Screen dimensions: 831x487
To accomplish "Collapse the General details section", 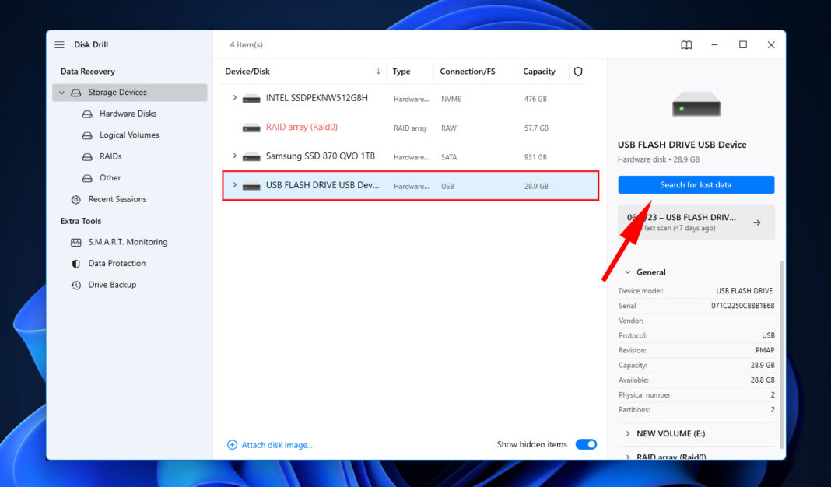I will pyautogui.click(x=628, y=272).
